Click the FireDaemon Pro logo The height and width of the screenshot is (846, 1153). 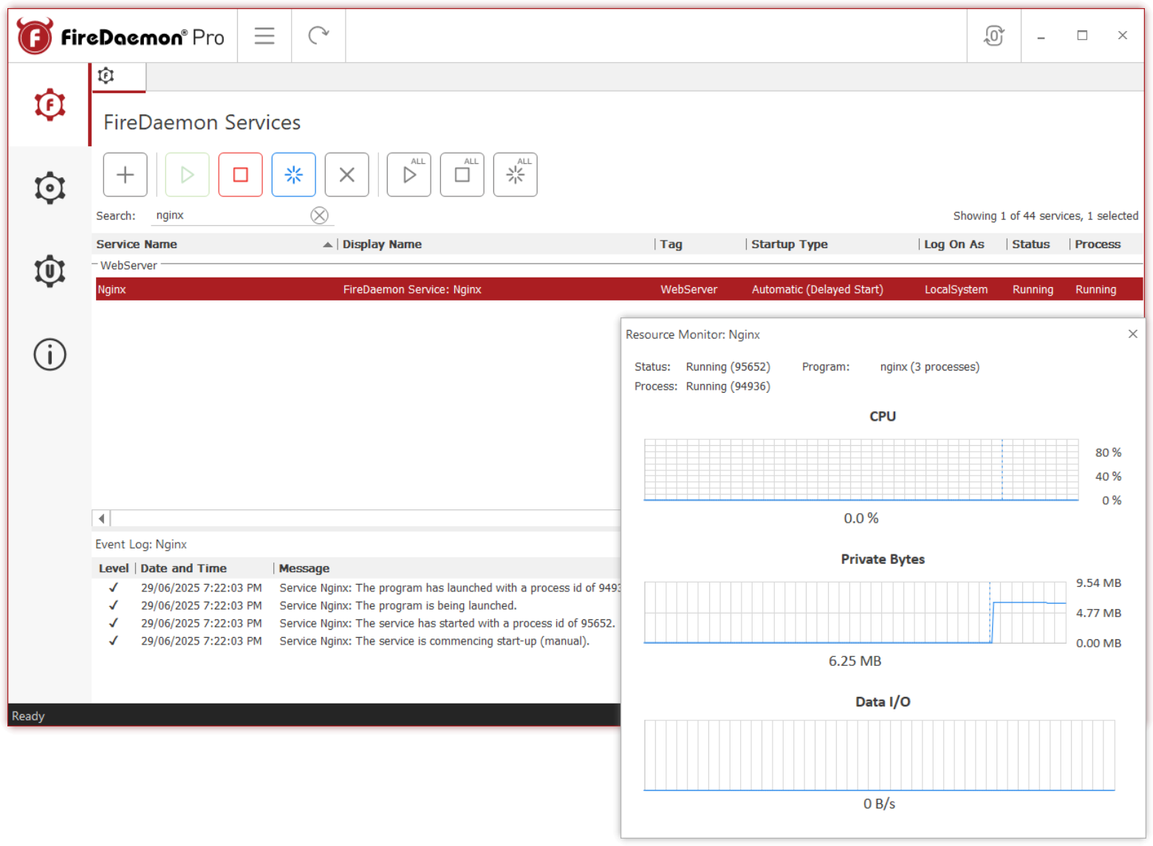click(120, 36)
